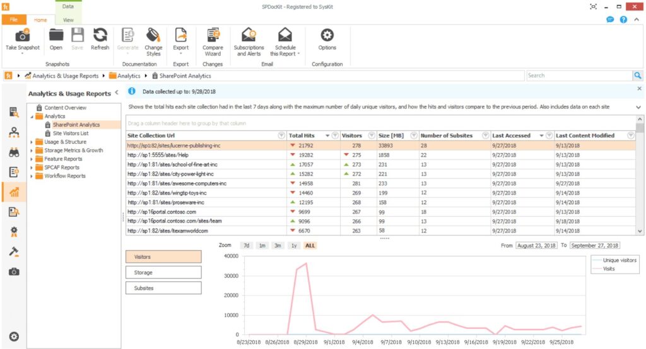Click the camera icon in left sidebar
Image resolution: width=646 pixels, height=349 pixels.
14,272
